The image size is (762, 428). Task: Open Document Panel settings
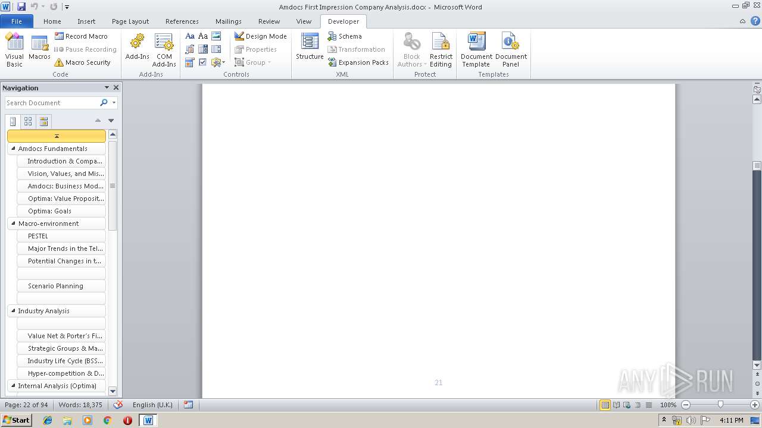point(511,50)
